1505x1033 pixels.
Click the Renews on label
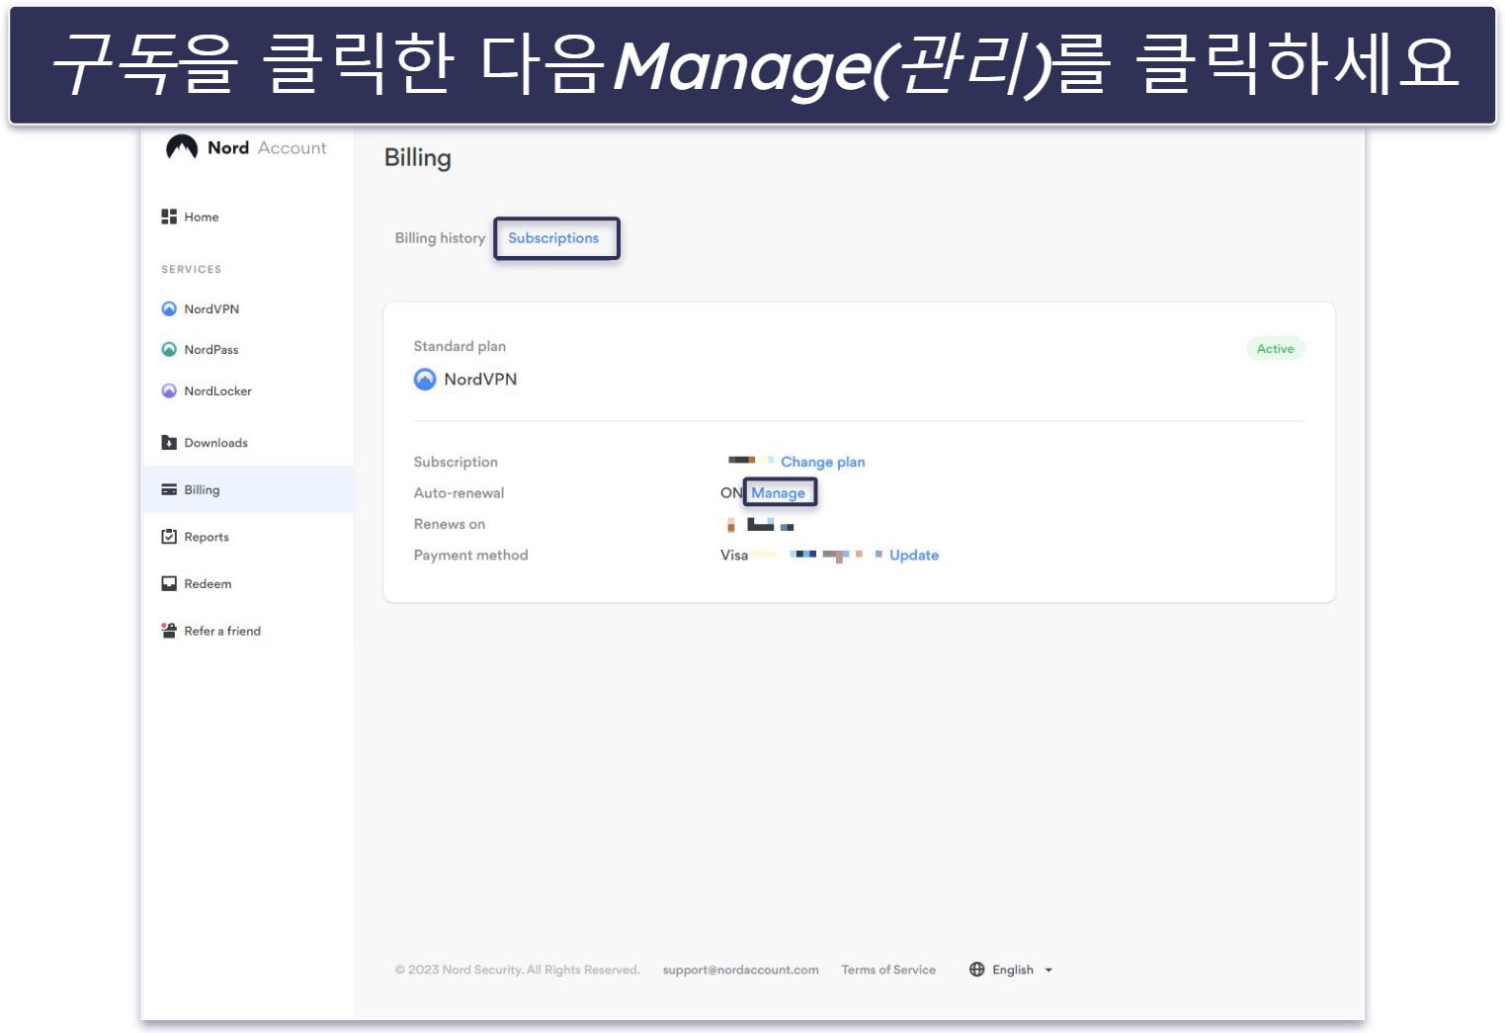coord(450,524)
